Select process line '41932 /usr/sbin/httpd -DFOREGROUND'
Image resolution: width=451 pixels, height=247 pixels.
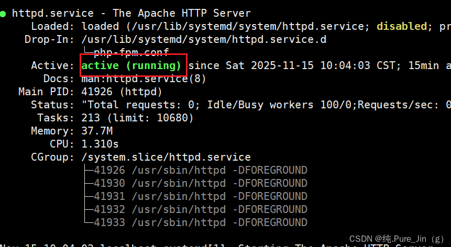click(201, 209)
